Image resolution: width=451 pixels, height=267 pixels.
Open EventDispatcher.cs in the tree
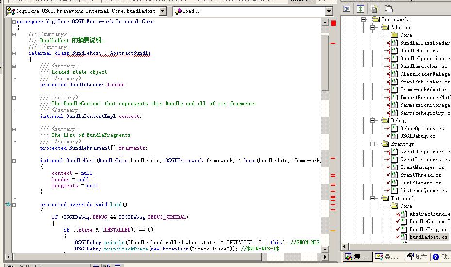tap(425, 151)
